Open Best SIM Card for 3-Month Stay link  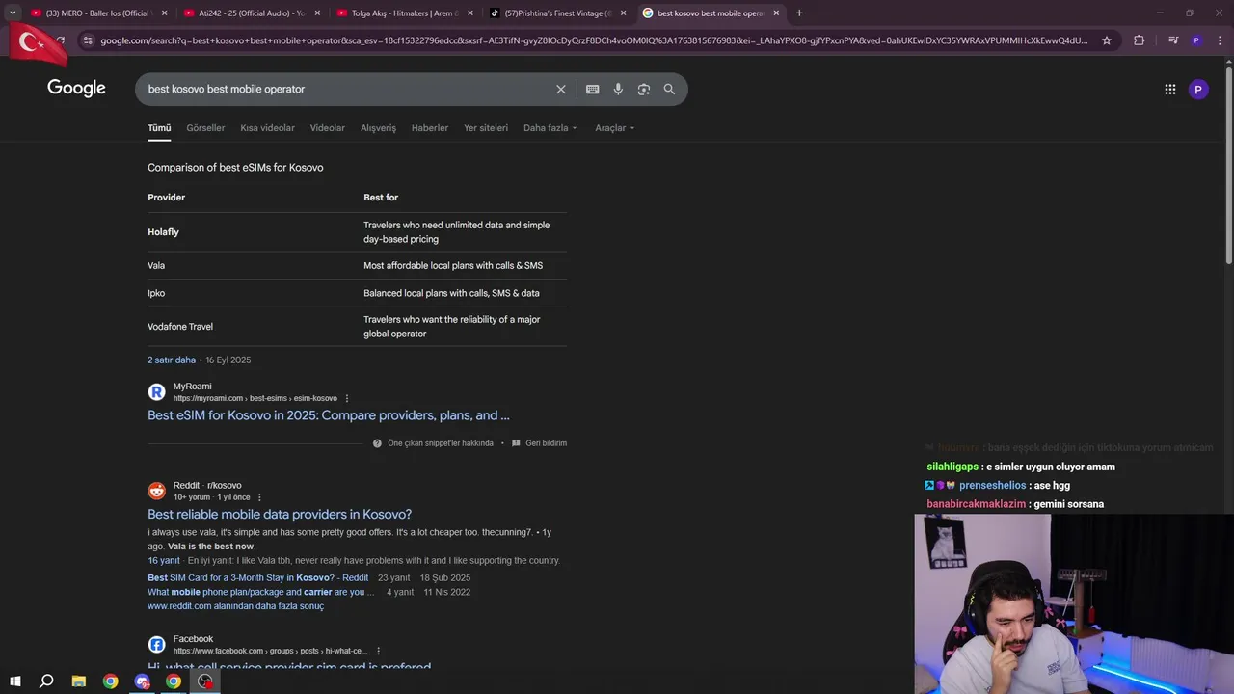257,577
